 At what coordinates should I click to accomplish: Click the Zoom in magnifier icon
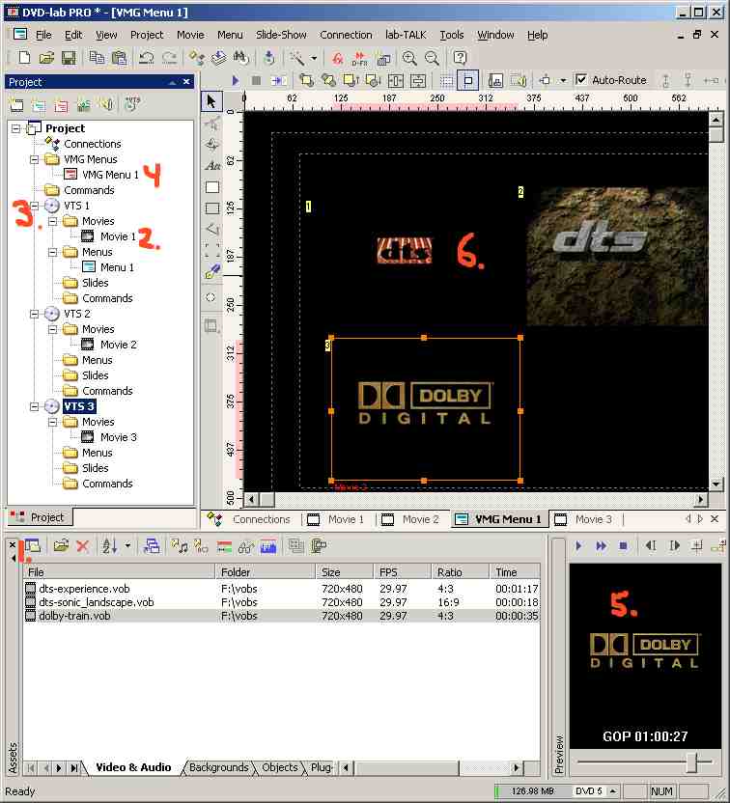coord(409,58)
